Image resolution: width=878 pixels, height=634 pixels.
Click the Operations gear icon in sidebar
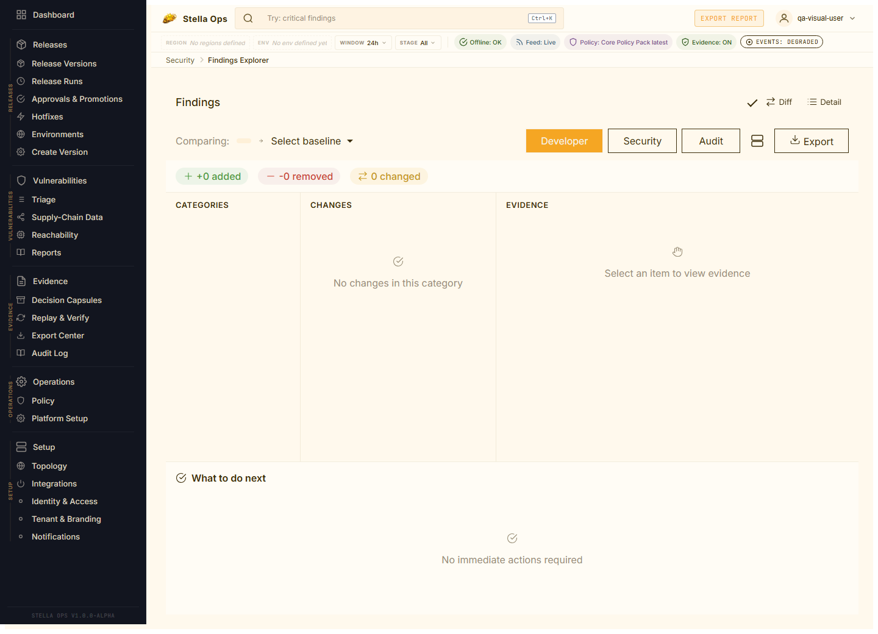point(21,382)
